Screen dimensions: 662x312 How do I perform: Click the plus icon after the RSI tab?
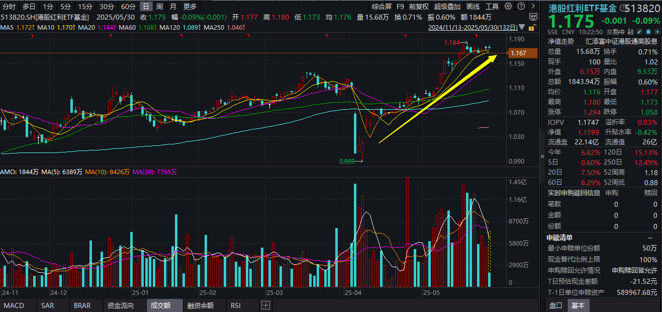pyautogui.click(x=265, y=305)
